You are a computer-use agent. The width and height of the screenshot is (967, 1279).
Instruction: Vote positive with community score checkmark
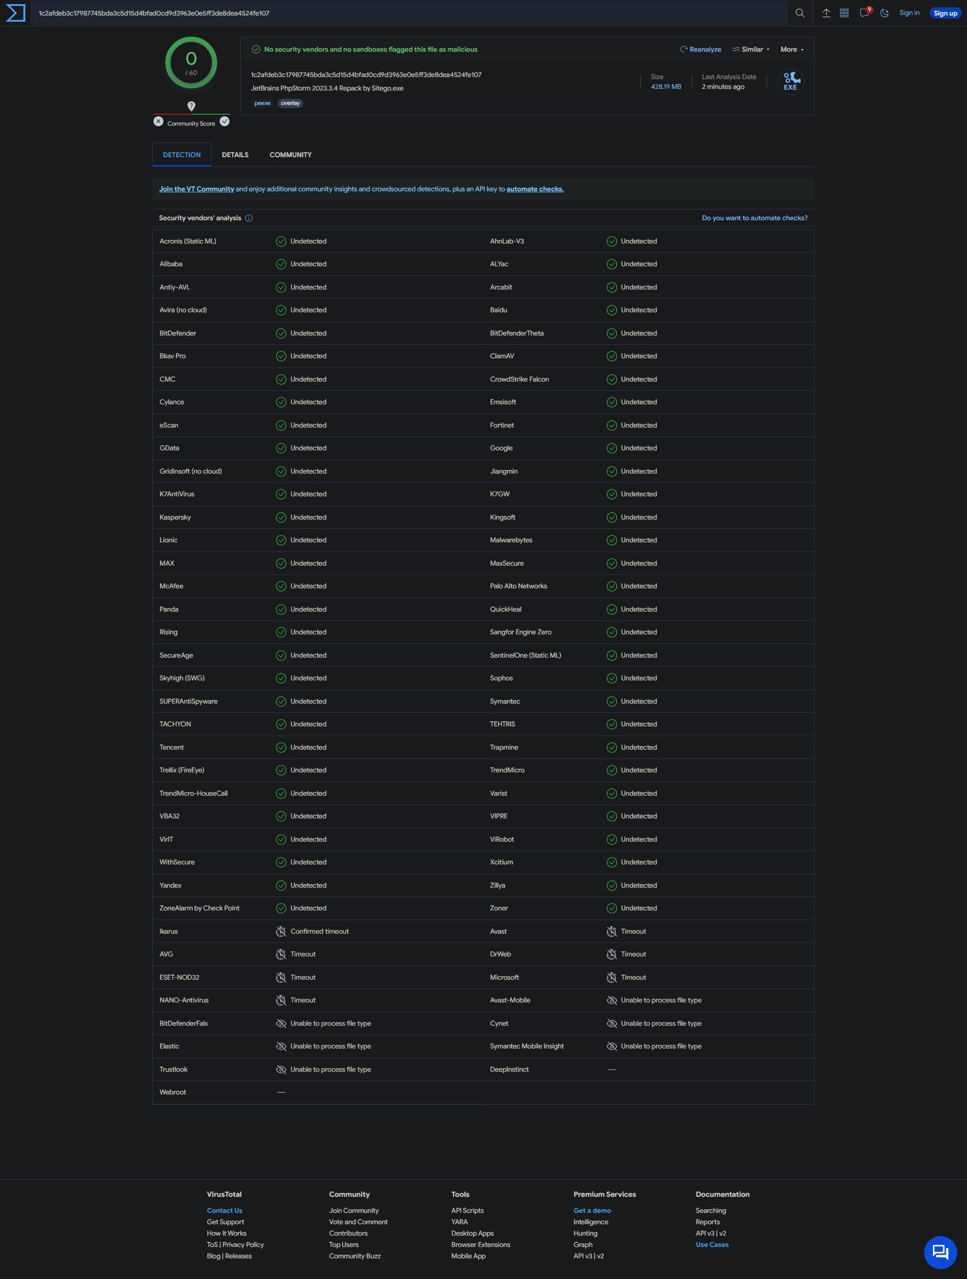[224, 121]
